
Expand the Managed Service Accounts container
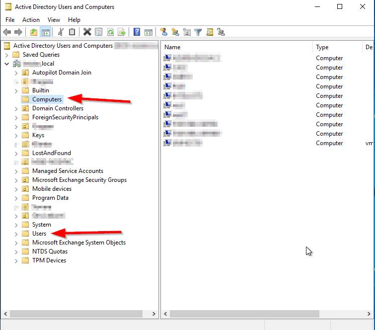tap(16, 171)
